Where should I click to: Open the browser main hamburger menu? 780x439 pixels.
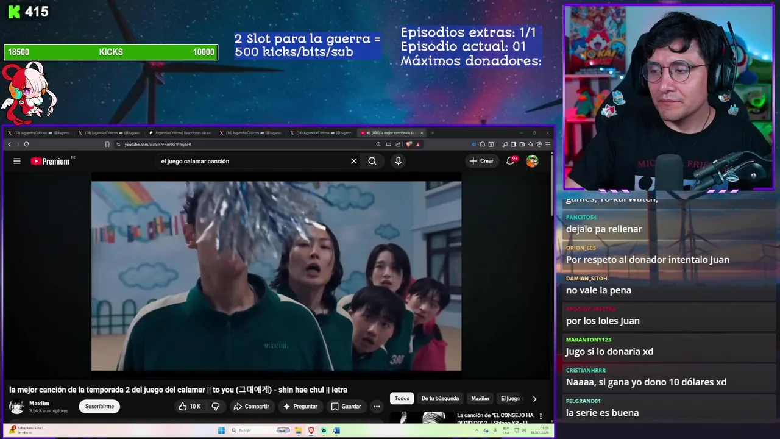(x=548, y=145)
